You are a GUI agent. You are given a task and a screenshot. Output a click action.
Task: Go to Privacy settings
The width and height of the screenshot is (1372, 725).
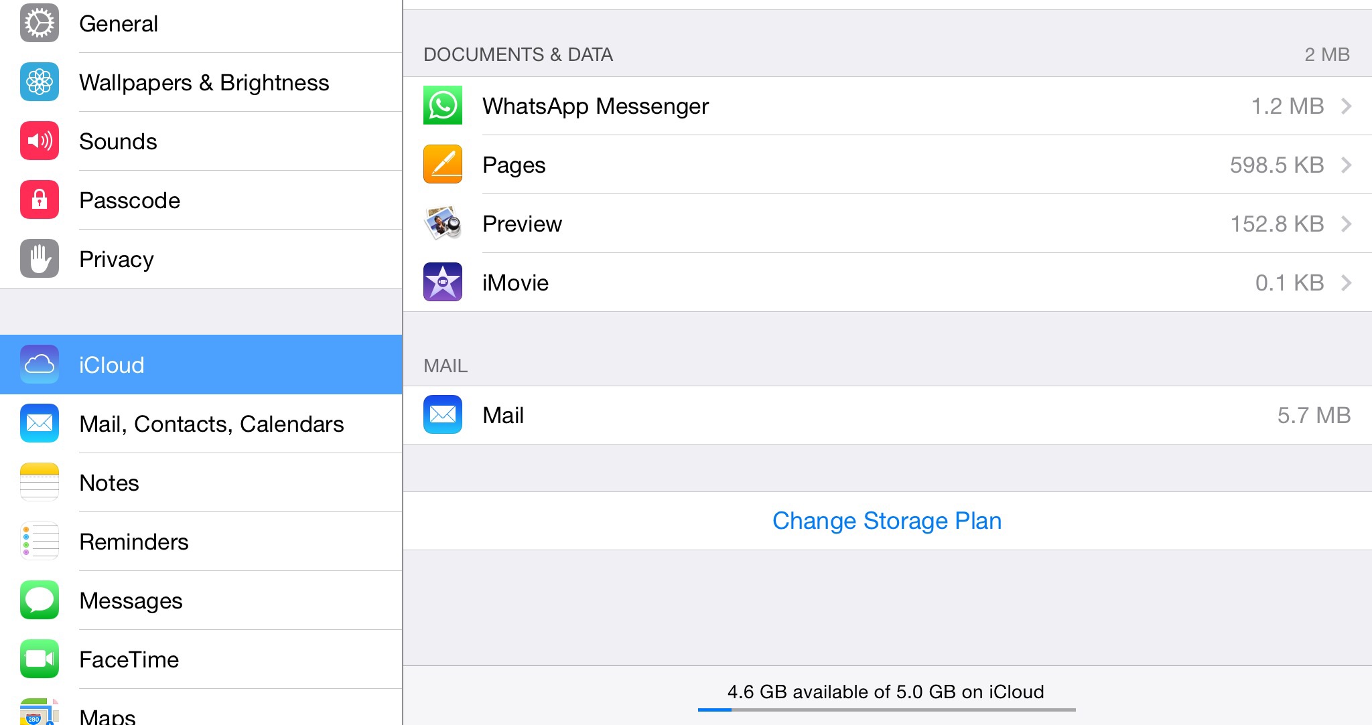click(x=201, y=259)
